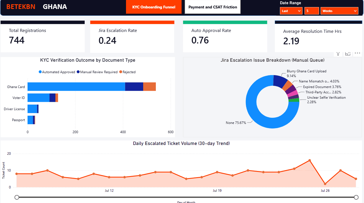Click Auto Approval Rate value 0.76
The width and height of the screenshot is (364, 203).
click(200, 40)
